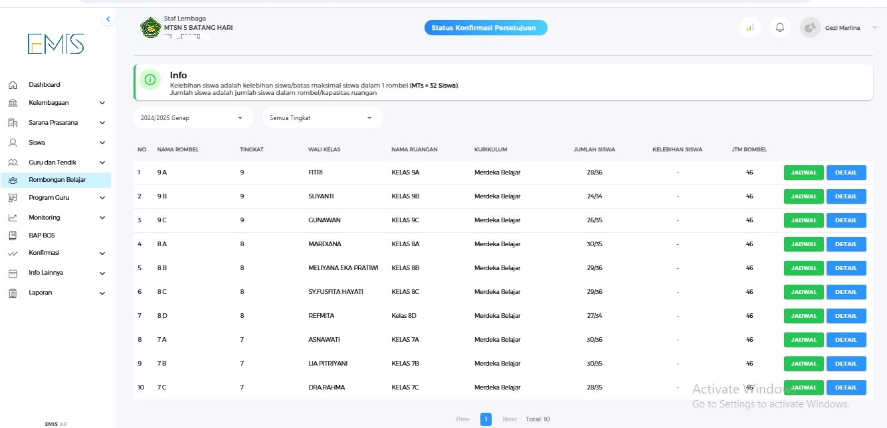
Task: Click Status Konfirmasi Persetujuan button
Action: click(486, 27)
